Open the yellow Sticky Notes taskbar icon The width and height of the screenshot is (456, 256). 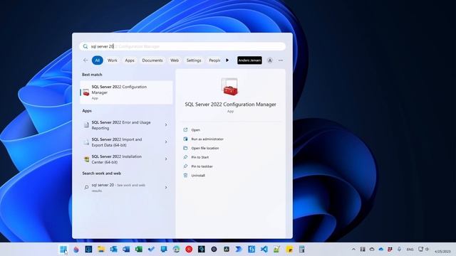click(289, 249)
